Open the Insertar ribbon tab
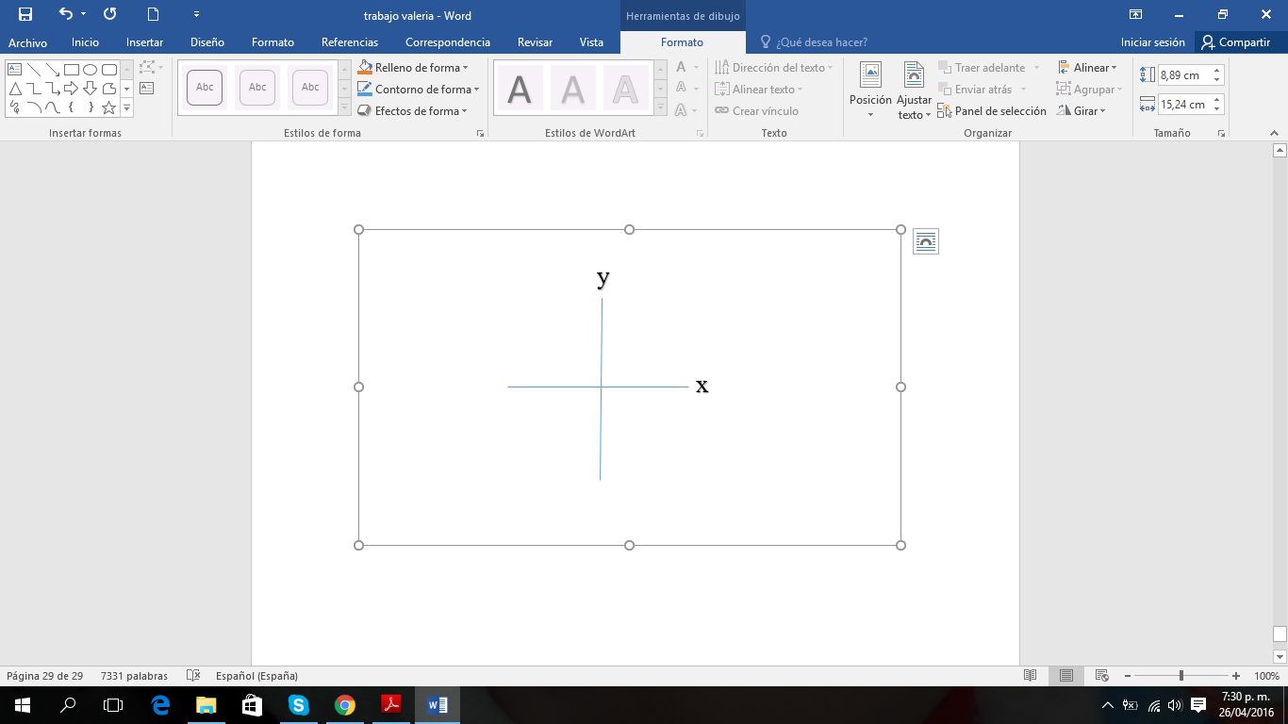This screenshot has height=724, width=1288. click(144, 42)
